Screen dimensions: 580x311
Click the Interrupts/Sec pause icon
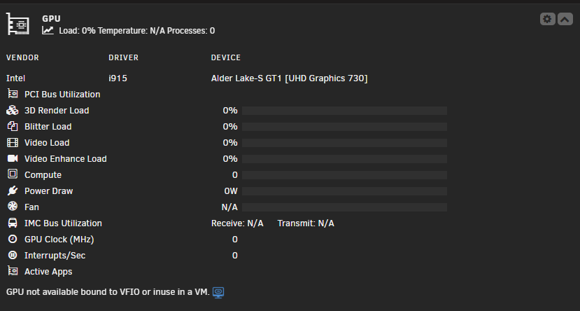click(x=12, y=255)
